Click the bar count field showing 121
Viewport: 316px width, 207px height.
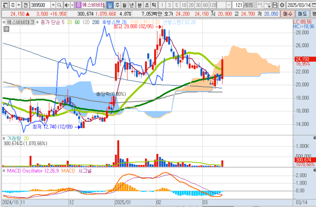click(x=238, y=5)
